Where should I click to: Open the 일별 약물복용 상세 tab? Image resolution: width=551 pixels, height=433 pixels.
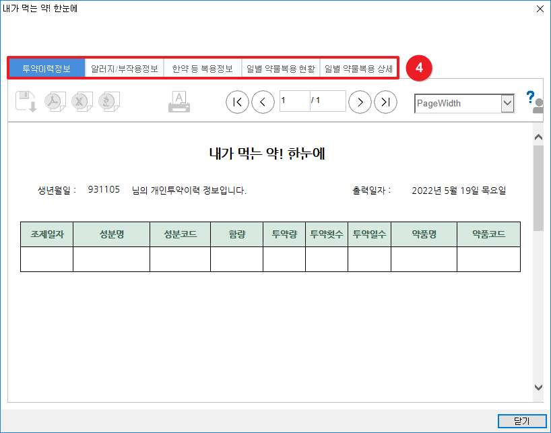tap(358, 69)
